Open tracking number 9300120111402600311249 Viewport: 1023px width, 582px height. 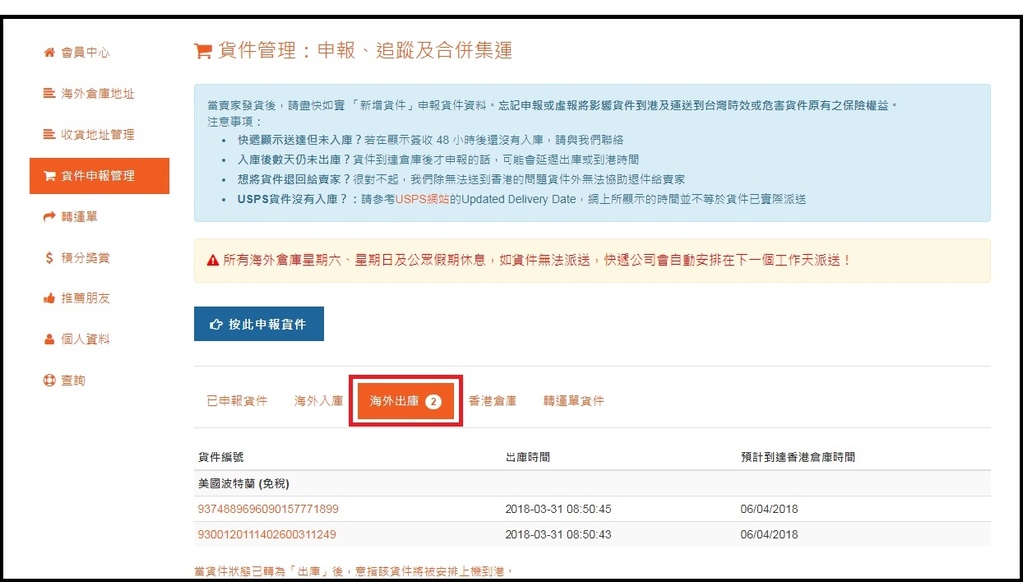coord(267,534)
